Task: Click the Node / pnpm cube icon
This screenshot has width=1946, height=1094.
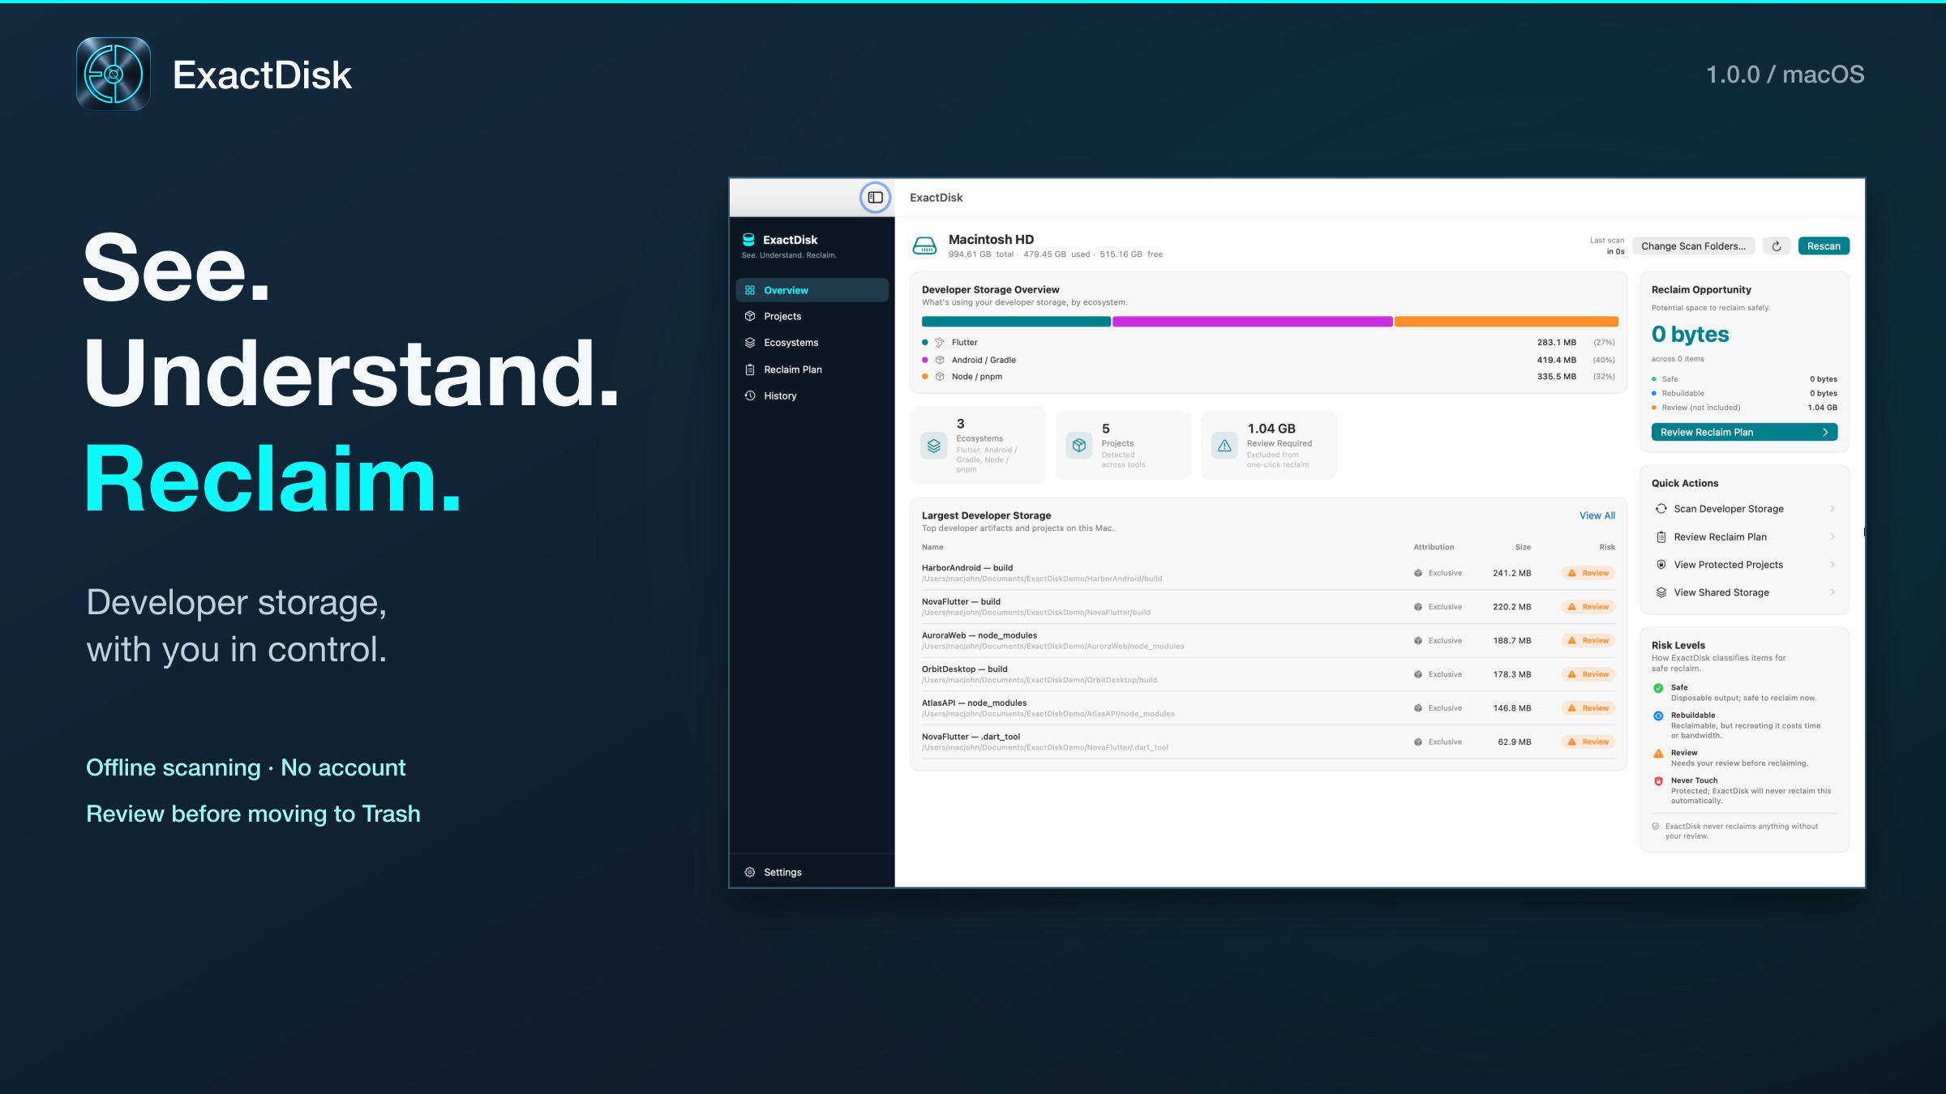Action: click(940, 377)
